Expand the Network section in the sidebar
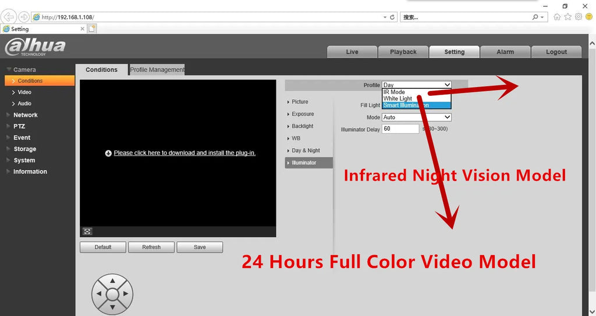Image resolution: width=596 pixels, height=316 pixels. point(25,115)
